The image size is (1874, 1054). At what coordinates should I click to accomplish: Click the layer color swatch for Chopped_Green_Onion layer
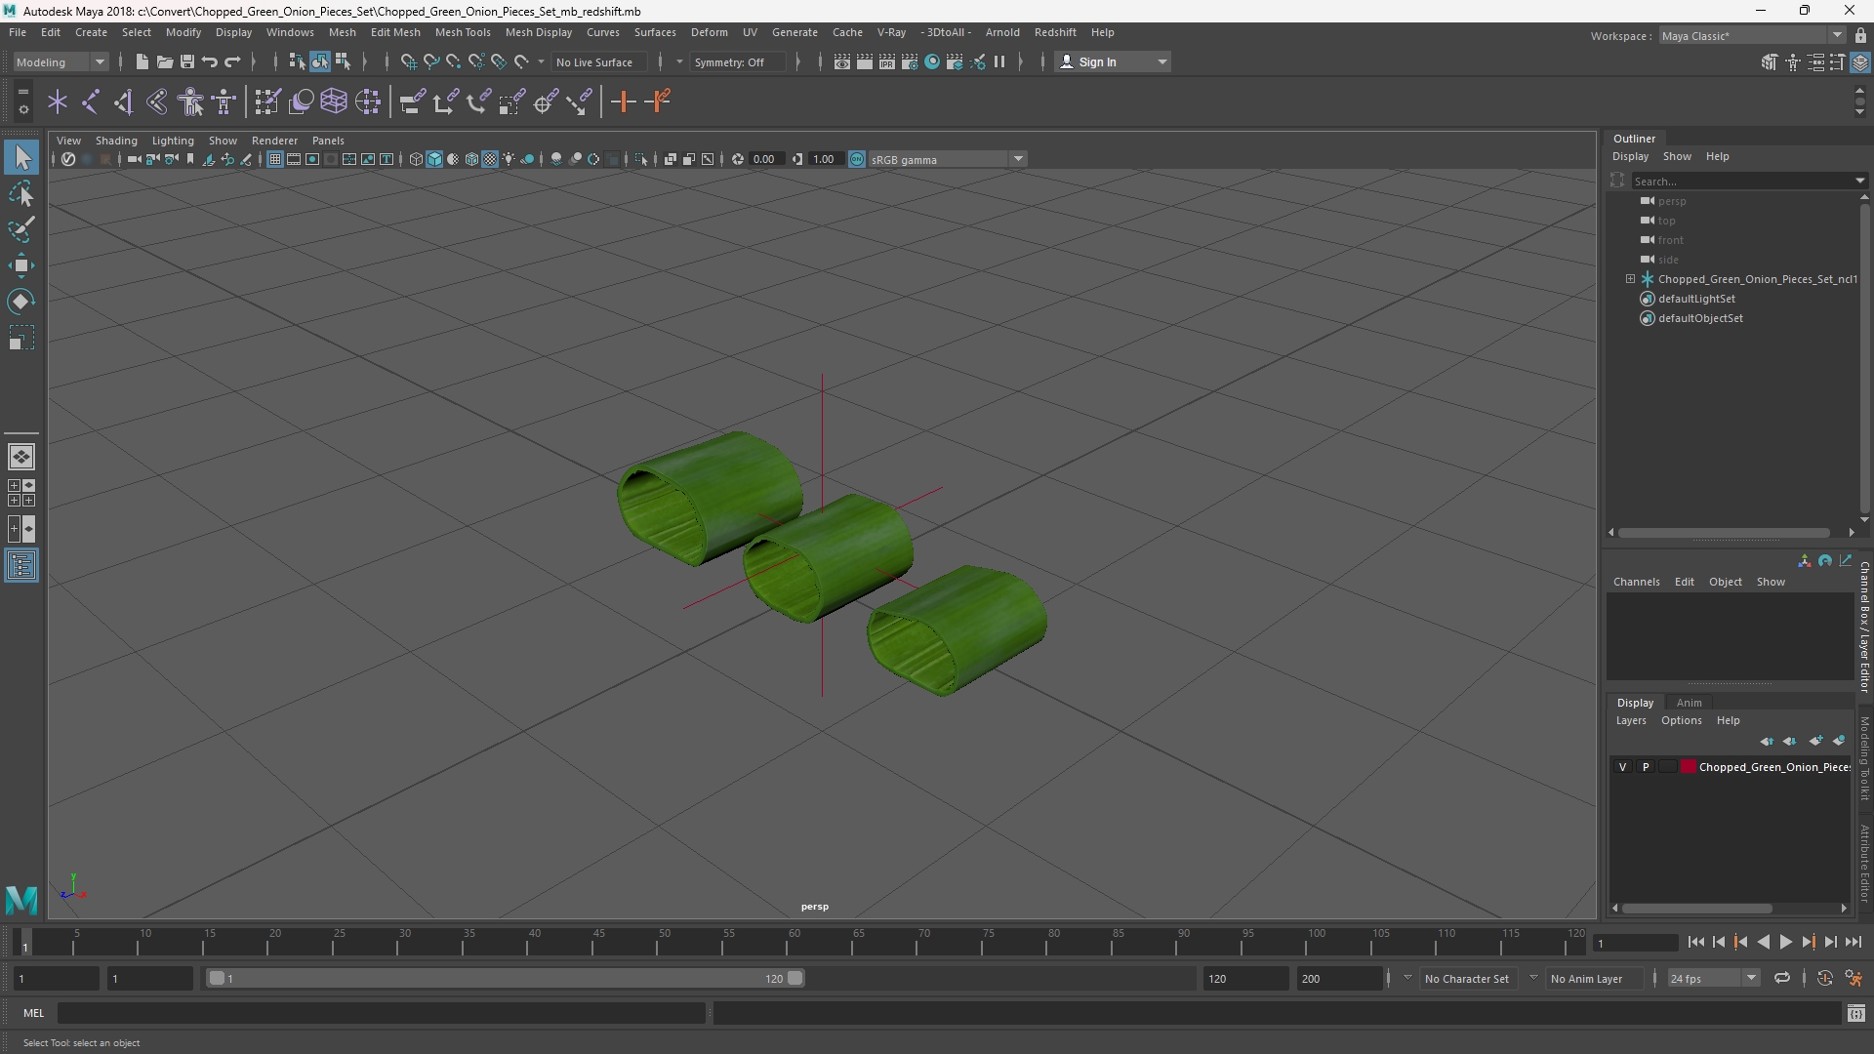click(1688, 767)
